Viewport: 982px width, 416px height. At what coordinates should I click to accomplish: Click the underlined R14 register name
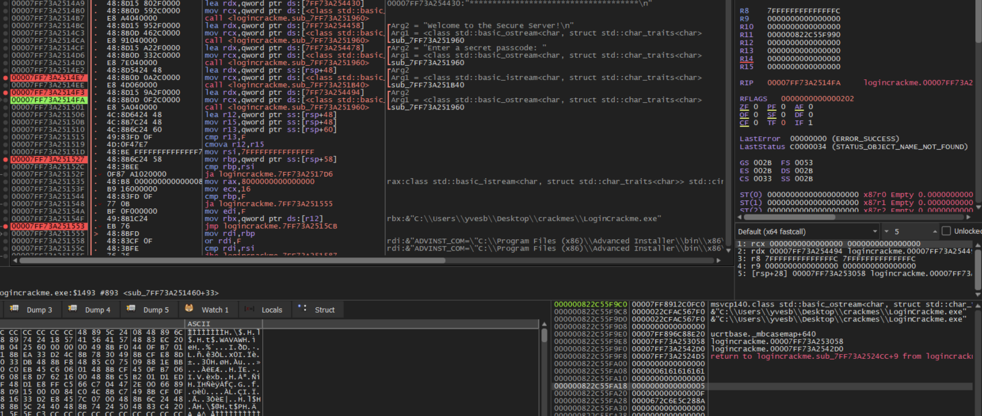point(746,59)
